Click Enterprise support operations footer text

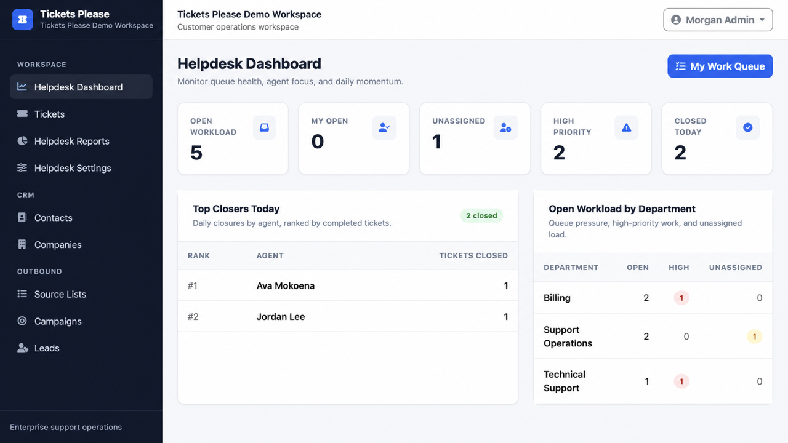pyautogui.click(x=66, y=427)
